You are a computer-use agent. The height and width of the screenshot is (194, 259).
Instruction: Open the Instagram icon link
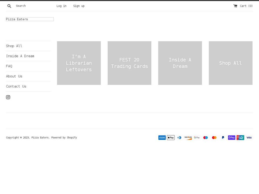[x=8, y=97]
